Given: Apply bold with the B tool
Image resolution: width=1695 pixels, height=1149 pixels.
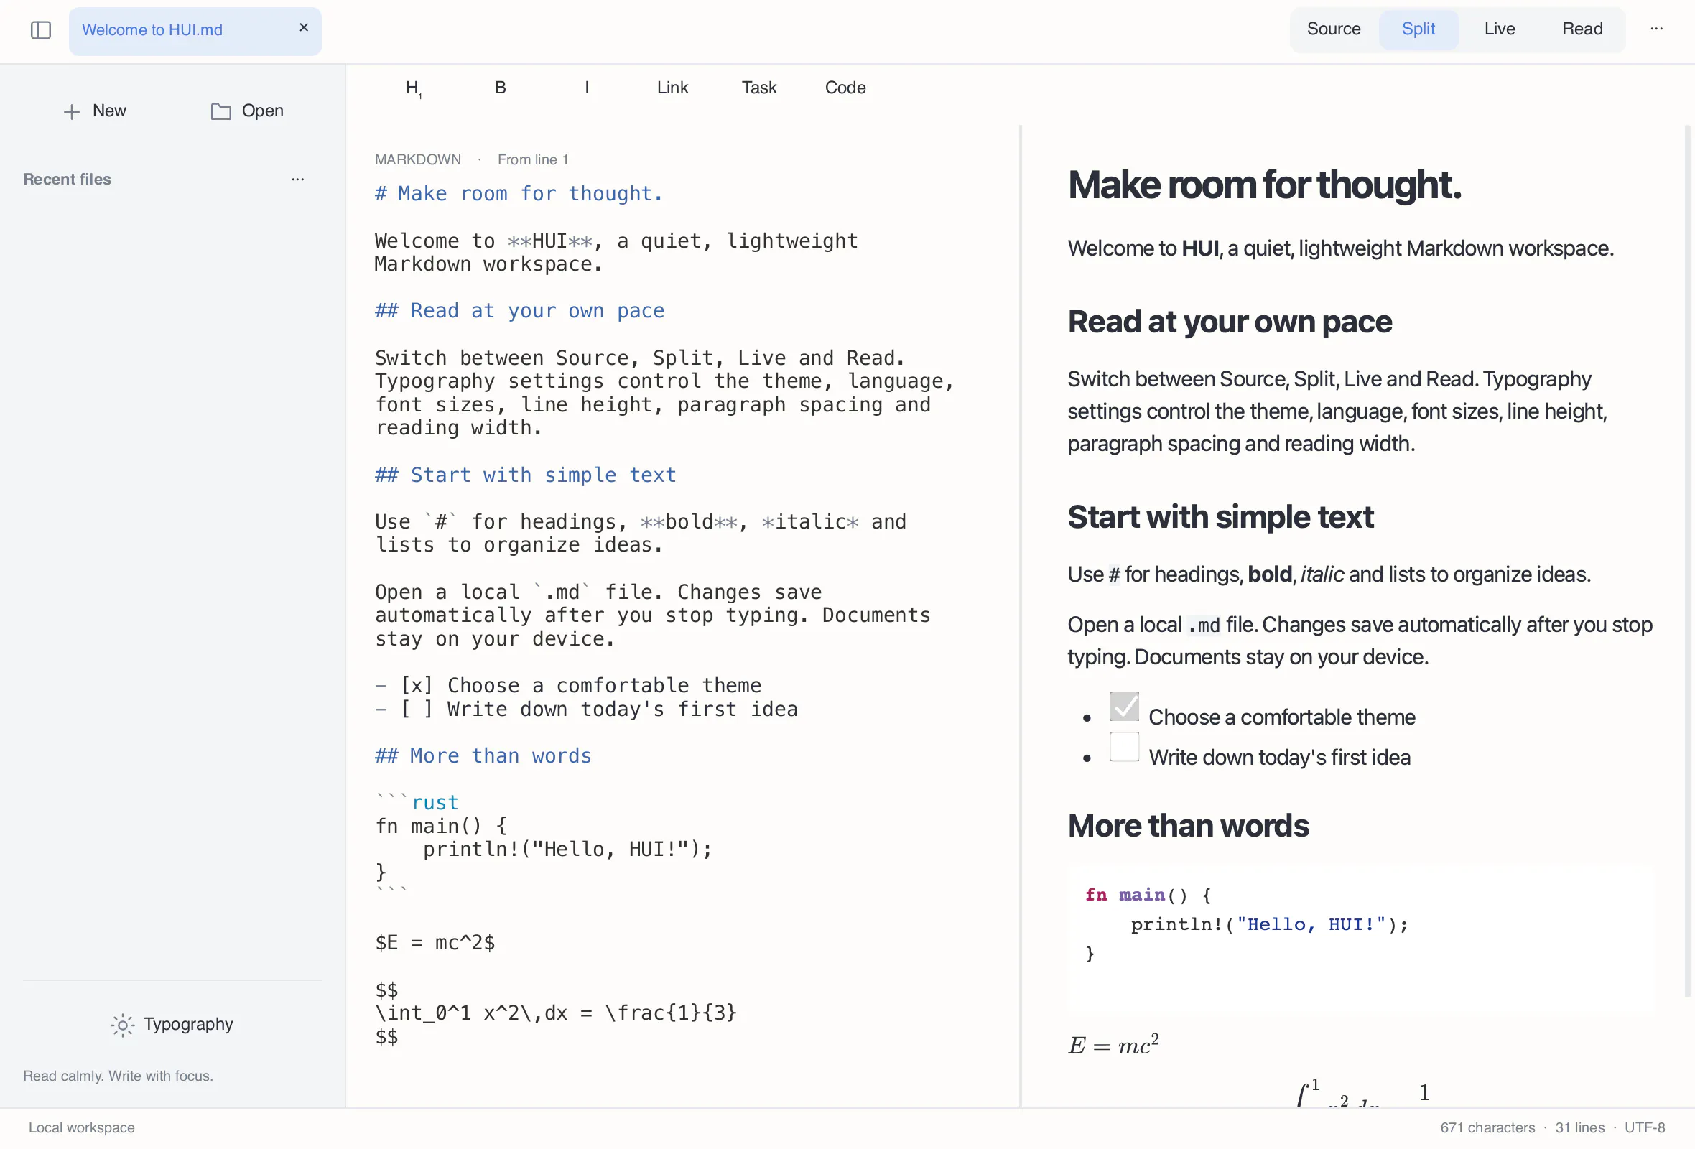Looking at the screenshot, I should coord(501,88).
